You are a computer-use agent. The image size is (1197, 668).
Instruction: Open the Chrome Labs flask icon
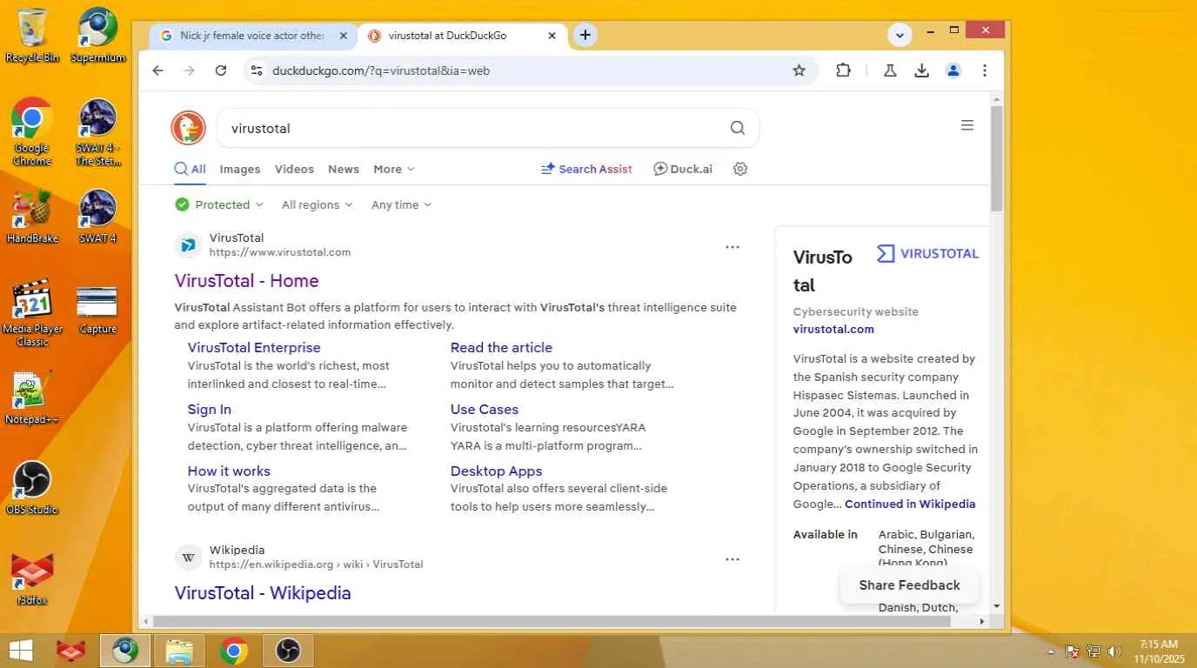point(890,70)
